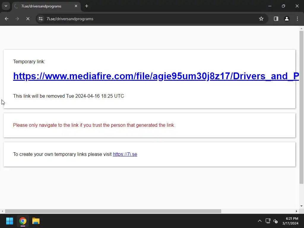Open the tab search dropdown

coord(6,6)
